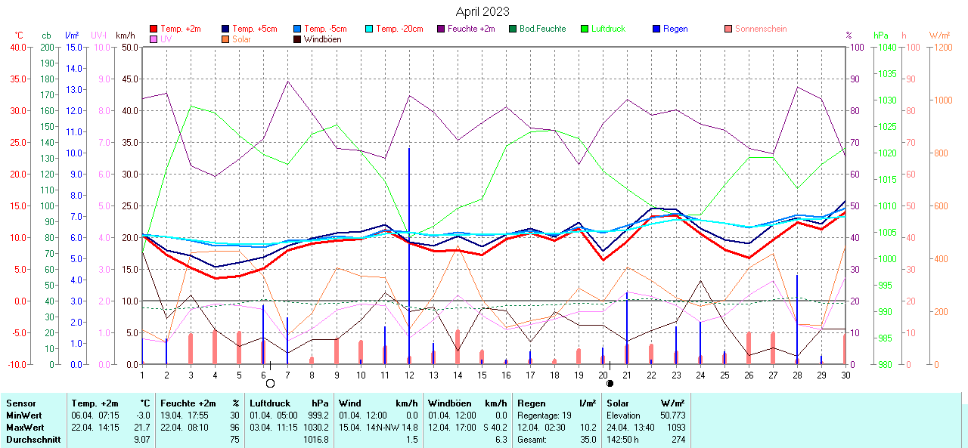Select the Temp. -20cm legend label
Screen dimensions: 968x448
401,29
